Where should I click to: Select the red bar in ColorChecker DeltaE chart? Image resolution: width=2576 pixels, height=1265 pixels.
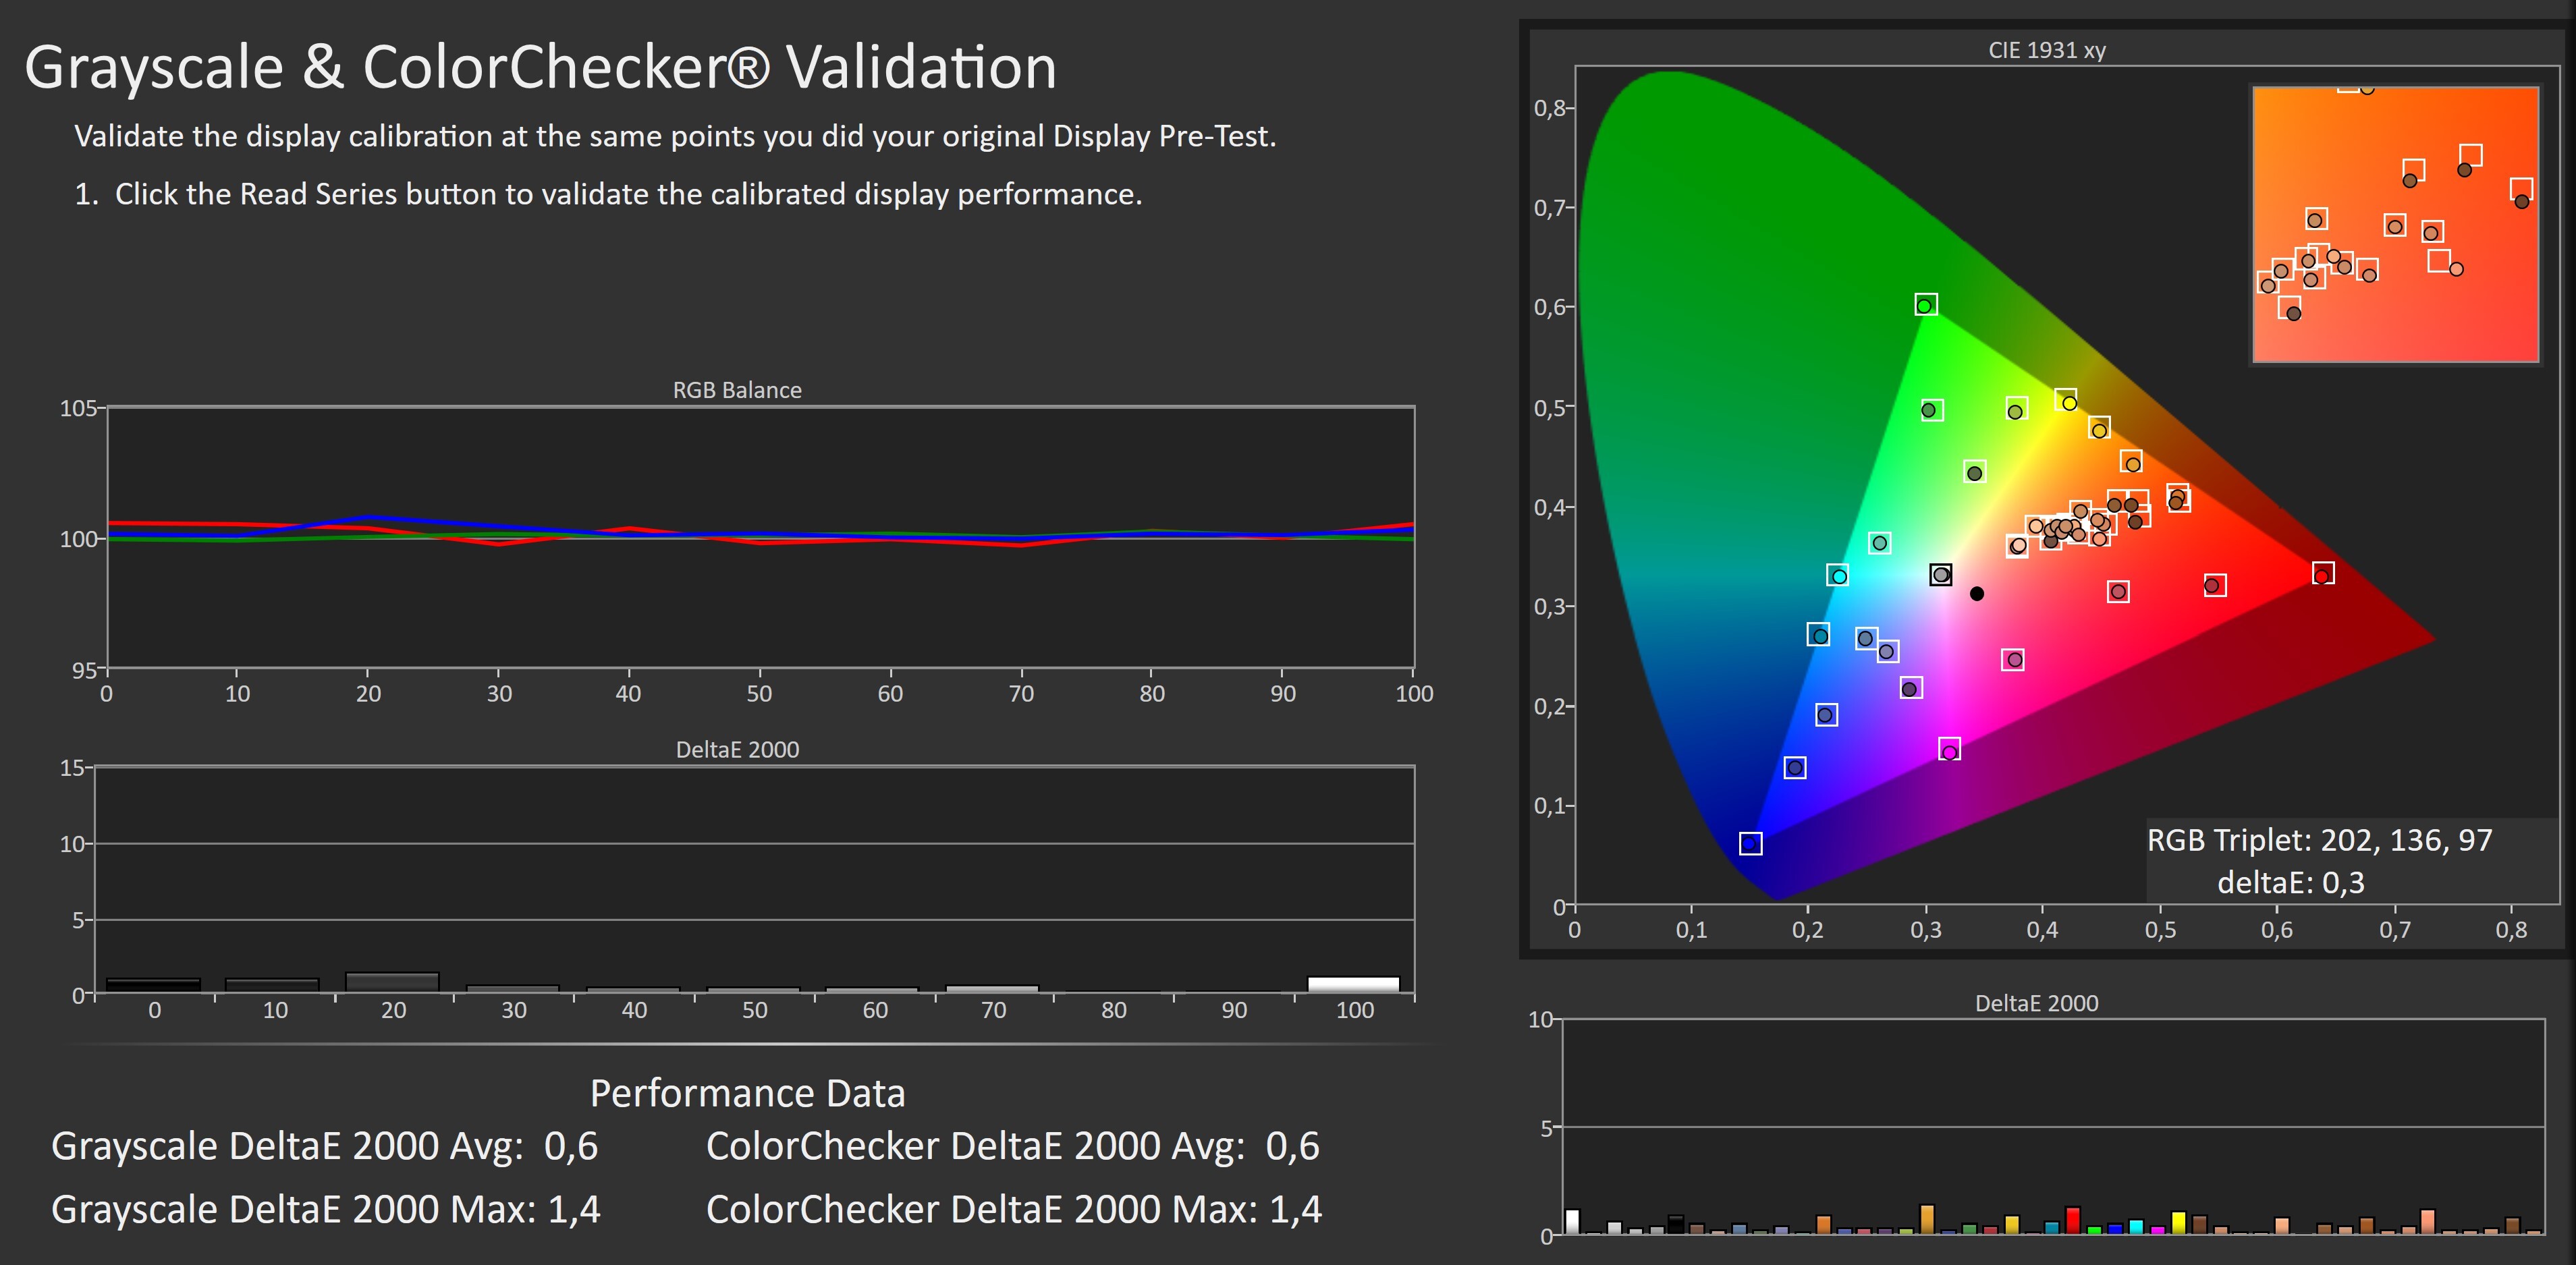pyautogui.click(x=2073, y=1221)
